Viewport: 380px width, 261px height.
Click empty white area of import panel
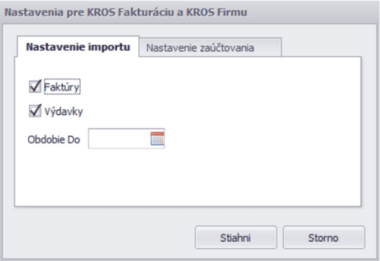click(x=249, y=121)
